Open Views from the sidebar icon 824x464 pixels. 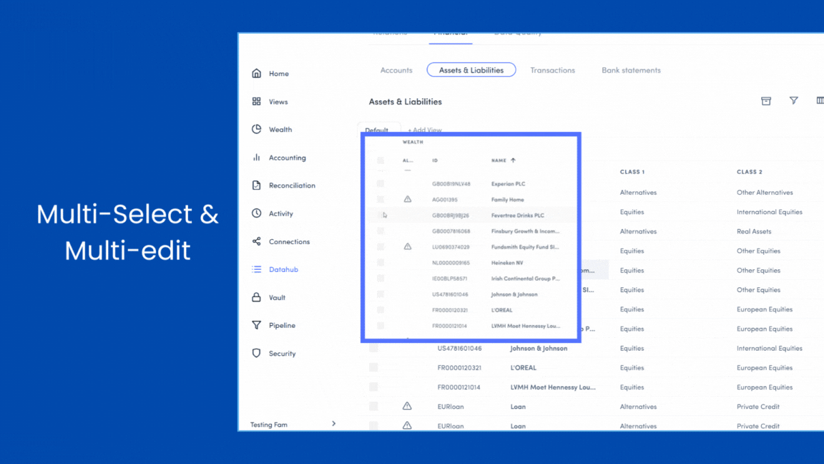[x=257, y=102]
